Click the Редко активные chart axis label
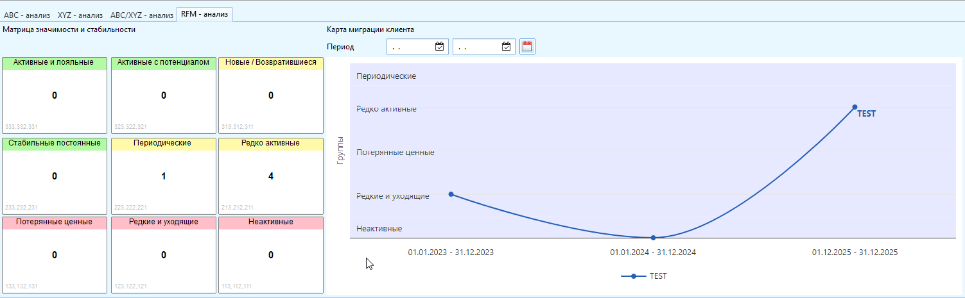Screen dimensions: 965x298 [x=387, y=109]
